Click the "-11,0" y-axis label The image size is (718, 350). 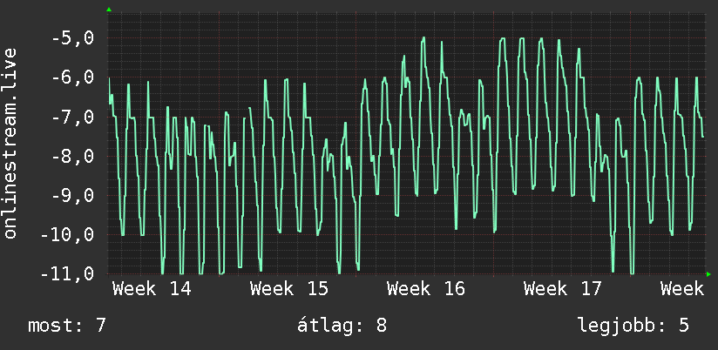(x=67, y=274)
